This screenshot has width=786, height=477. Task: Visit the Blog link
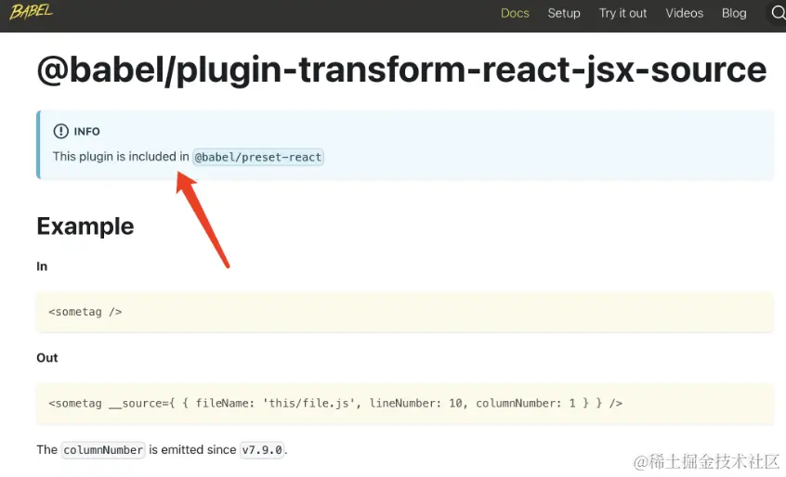(734, 13)
